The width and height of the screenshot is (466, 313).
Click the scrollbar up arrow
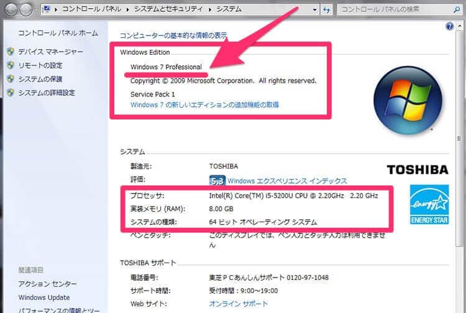(x=459, y=27)
